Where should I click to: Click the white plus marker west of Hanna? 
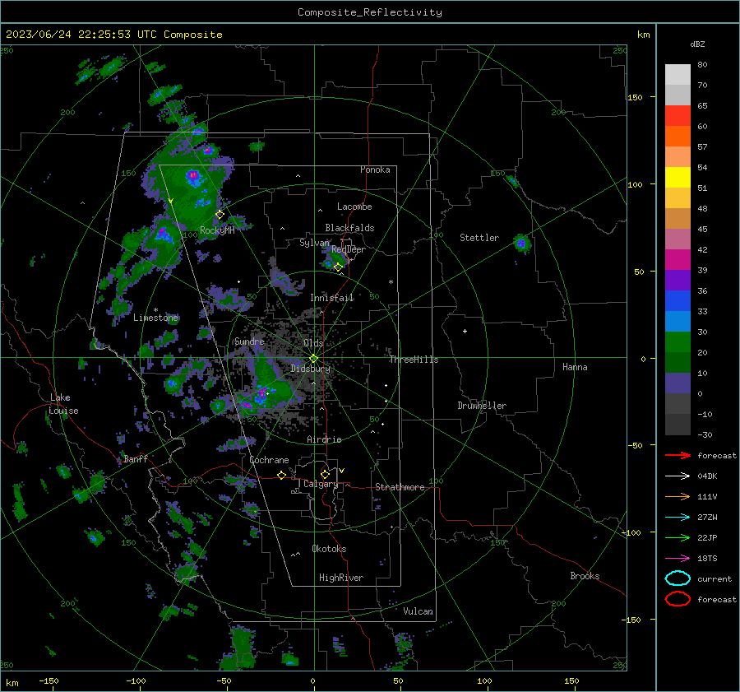465,331
